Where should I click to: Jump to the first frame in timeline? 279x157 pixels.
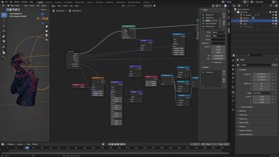(109, 144)
